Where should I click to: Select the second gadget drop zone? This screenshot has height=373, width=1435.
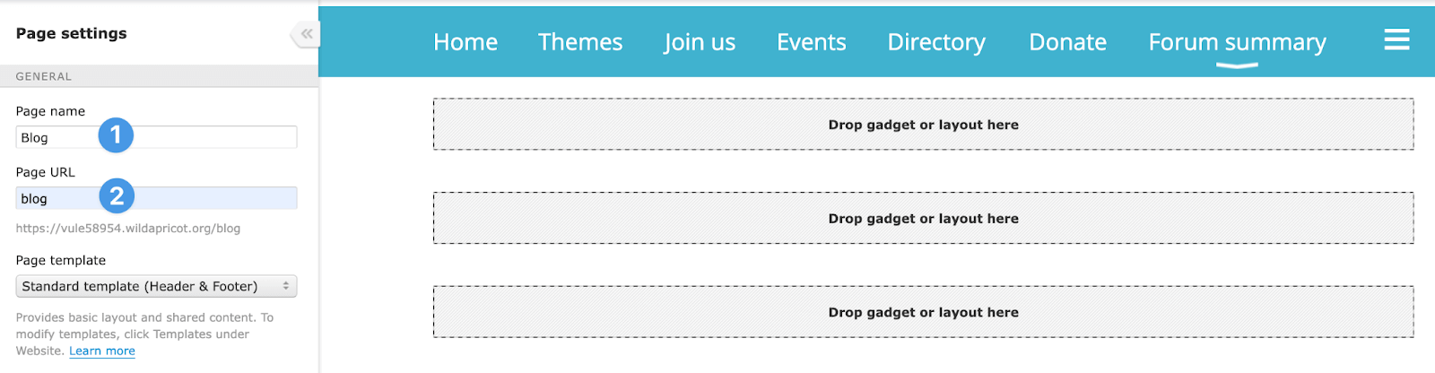pos(924,218)
